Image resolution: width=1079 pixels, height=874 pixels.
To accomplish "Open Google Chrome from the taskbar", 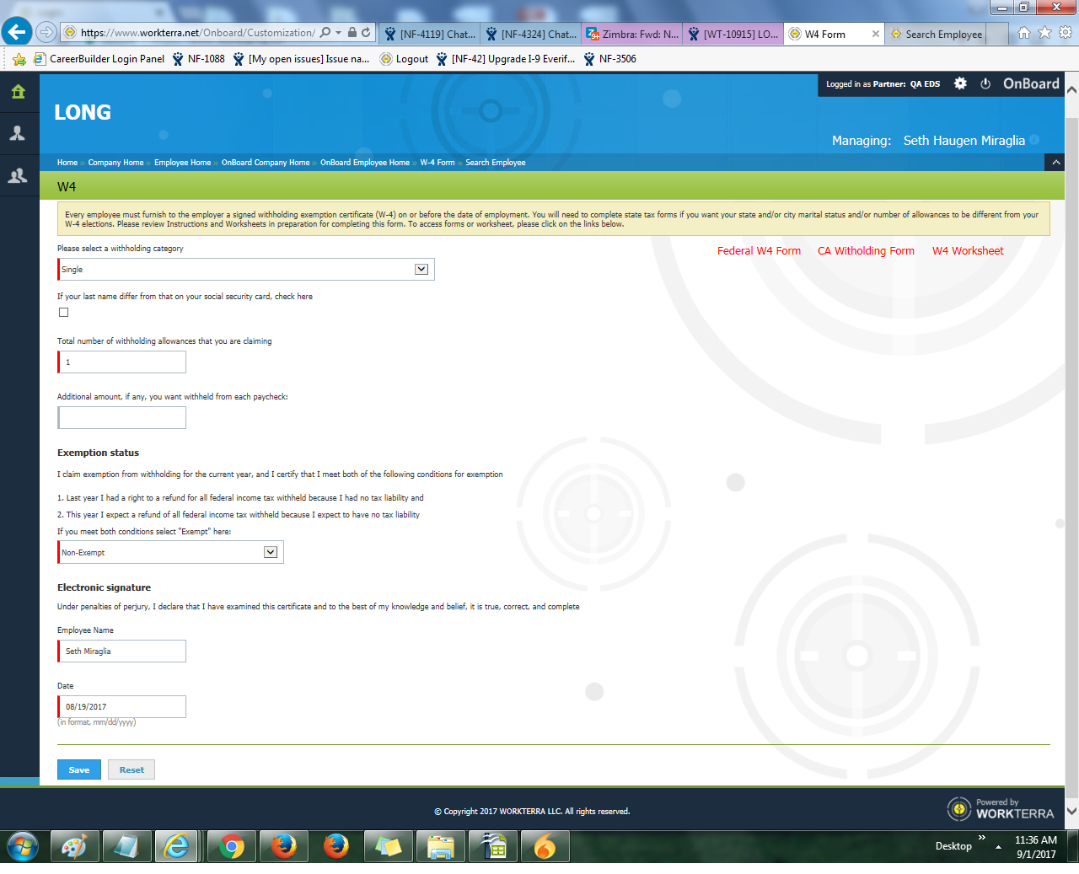I will point(232,846).
